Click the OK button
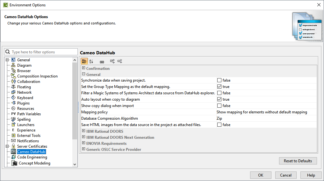This screenshot has width=324, height=181. tap(261, 175)
